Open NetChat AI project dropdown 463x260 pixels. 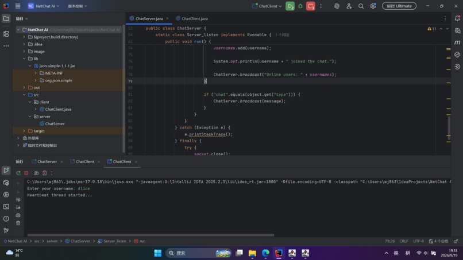pyautogui.click(x=44, y=6)
